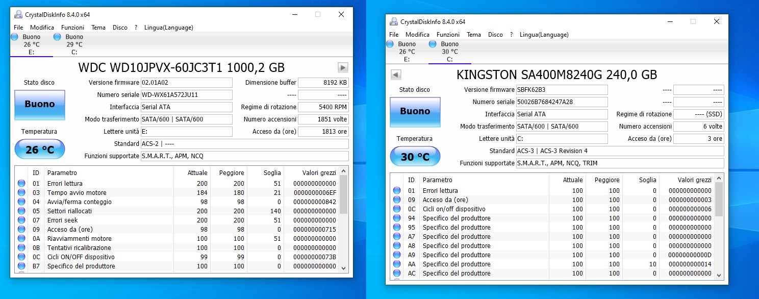Screen dimensions: 759x299
Task: Open Lingua(Language) menu in right window
Action: 544,35
